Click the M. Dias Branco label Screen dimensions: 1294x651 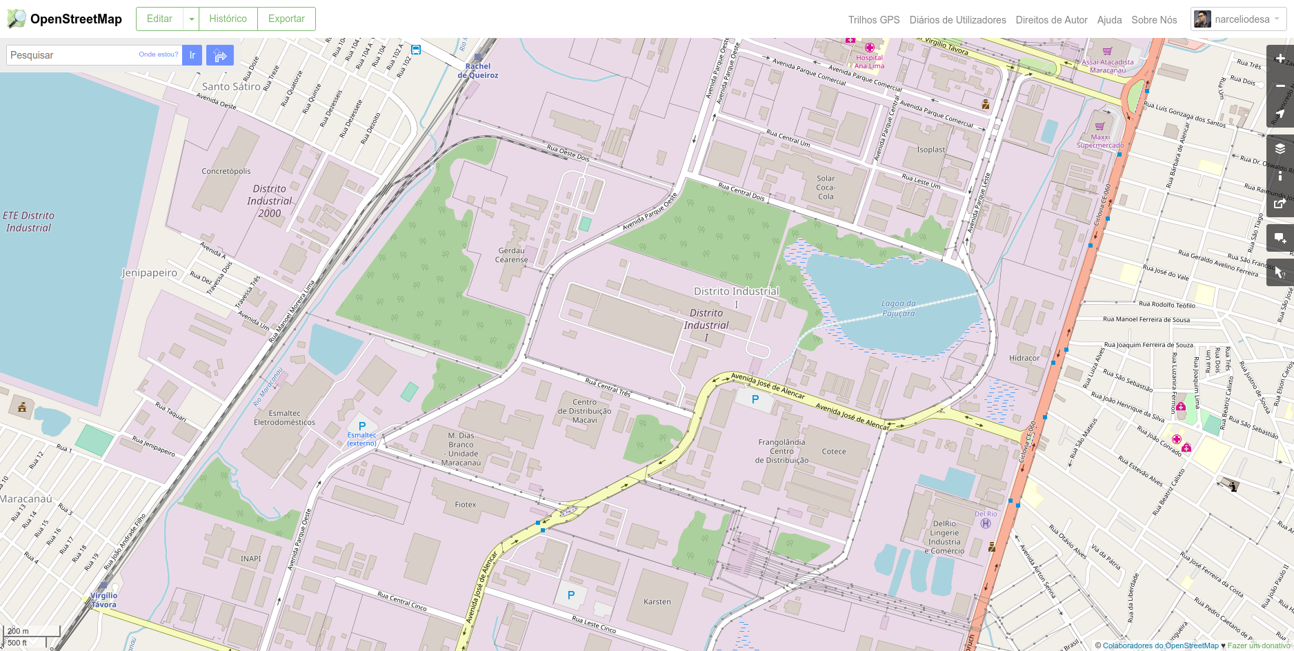(x=461, y=449)
